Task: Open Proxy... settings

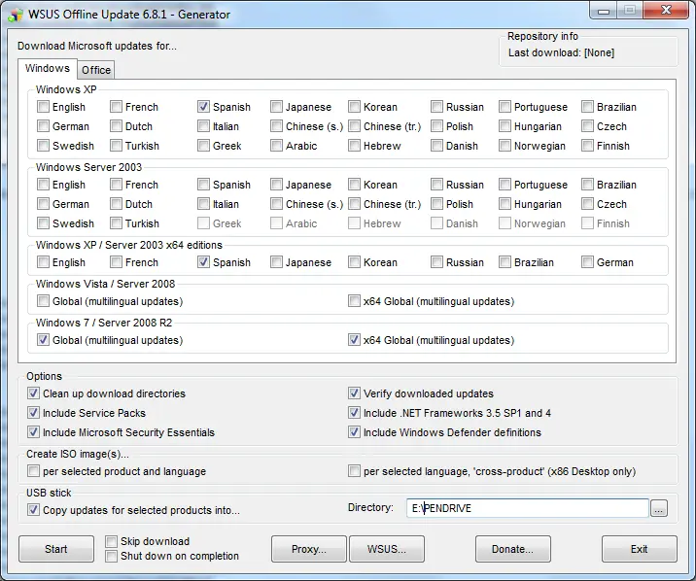Action: (309, 549)
